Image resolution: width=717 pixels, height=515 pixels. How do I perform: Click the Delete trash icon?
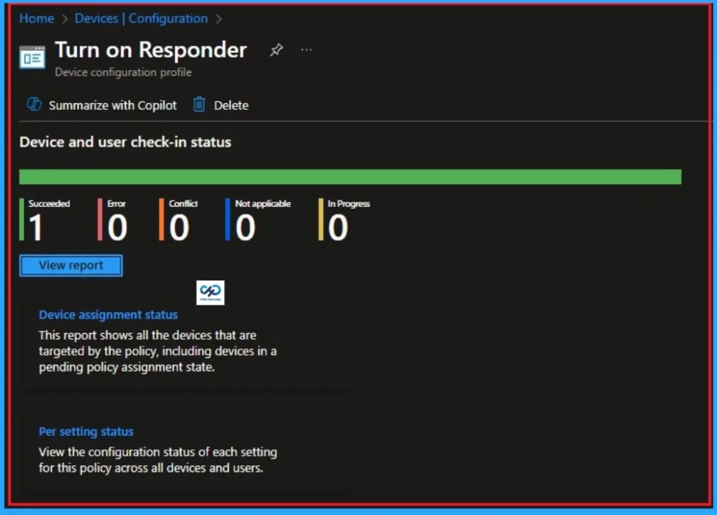(200, 104)
